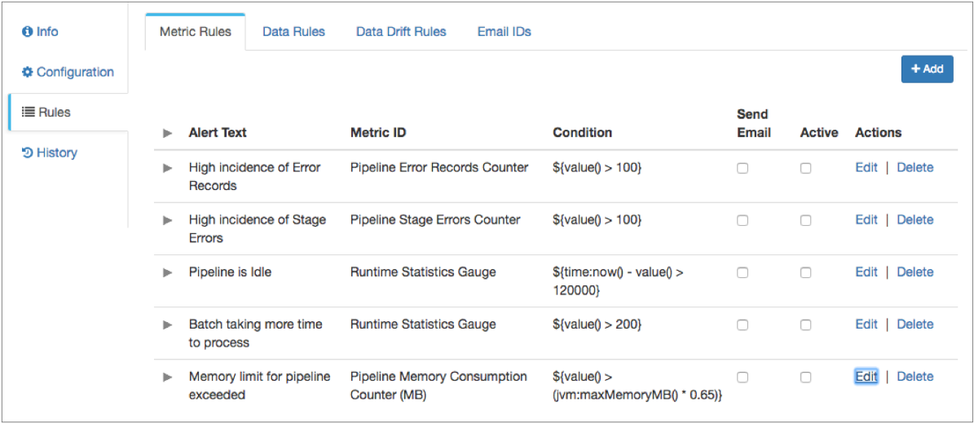This screenshot has height=424, width=974.
Task: Delete the Batch taking more time rule
Action: point(915,325)
